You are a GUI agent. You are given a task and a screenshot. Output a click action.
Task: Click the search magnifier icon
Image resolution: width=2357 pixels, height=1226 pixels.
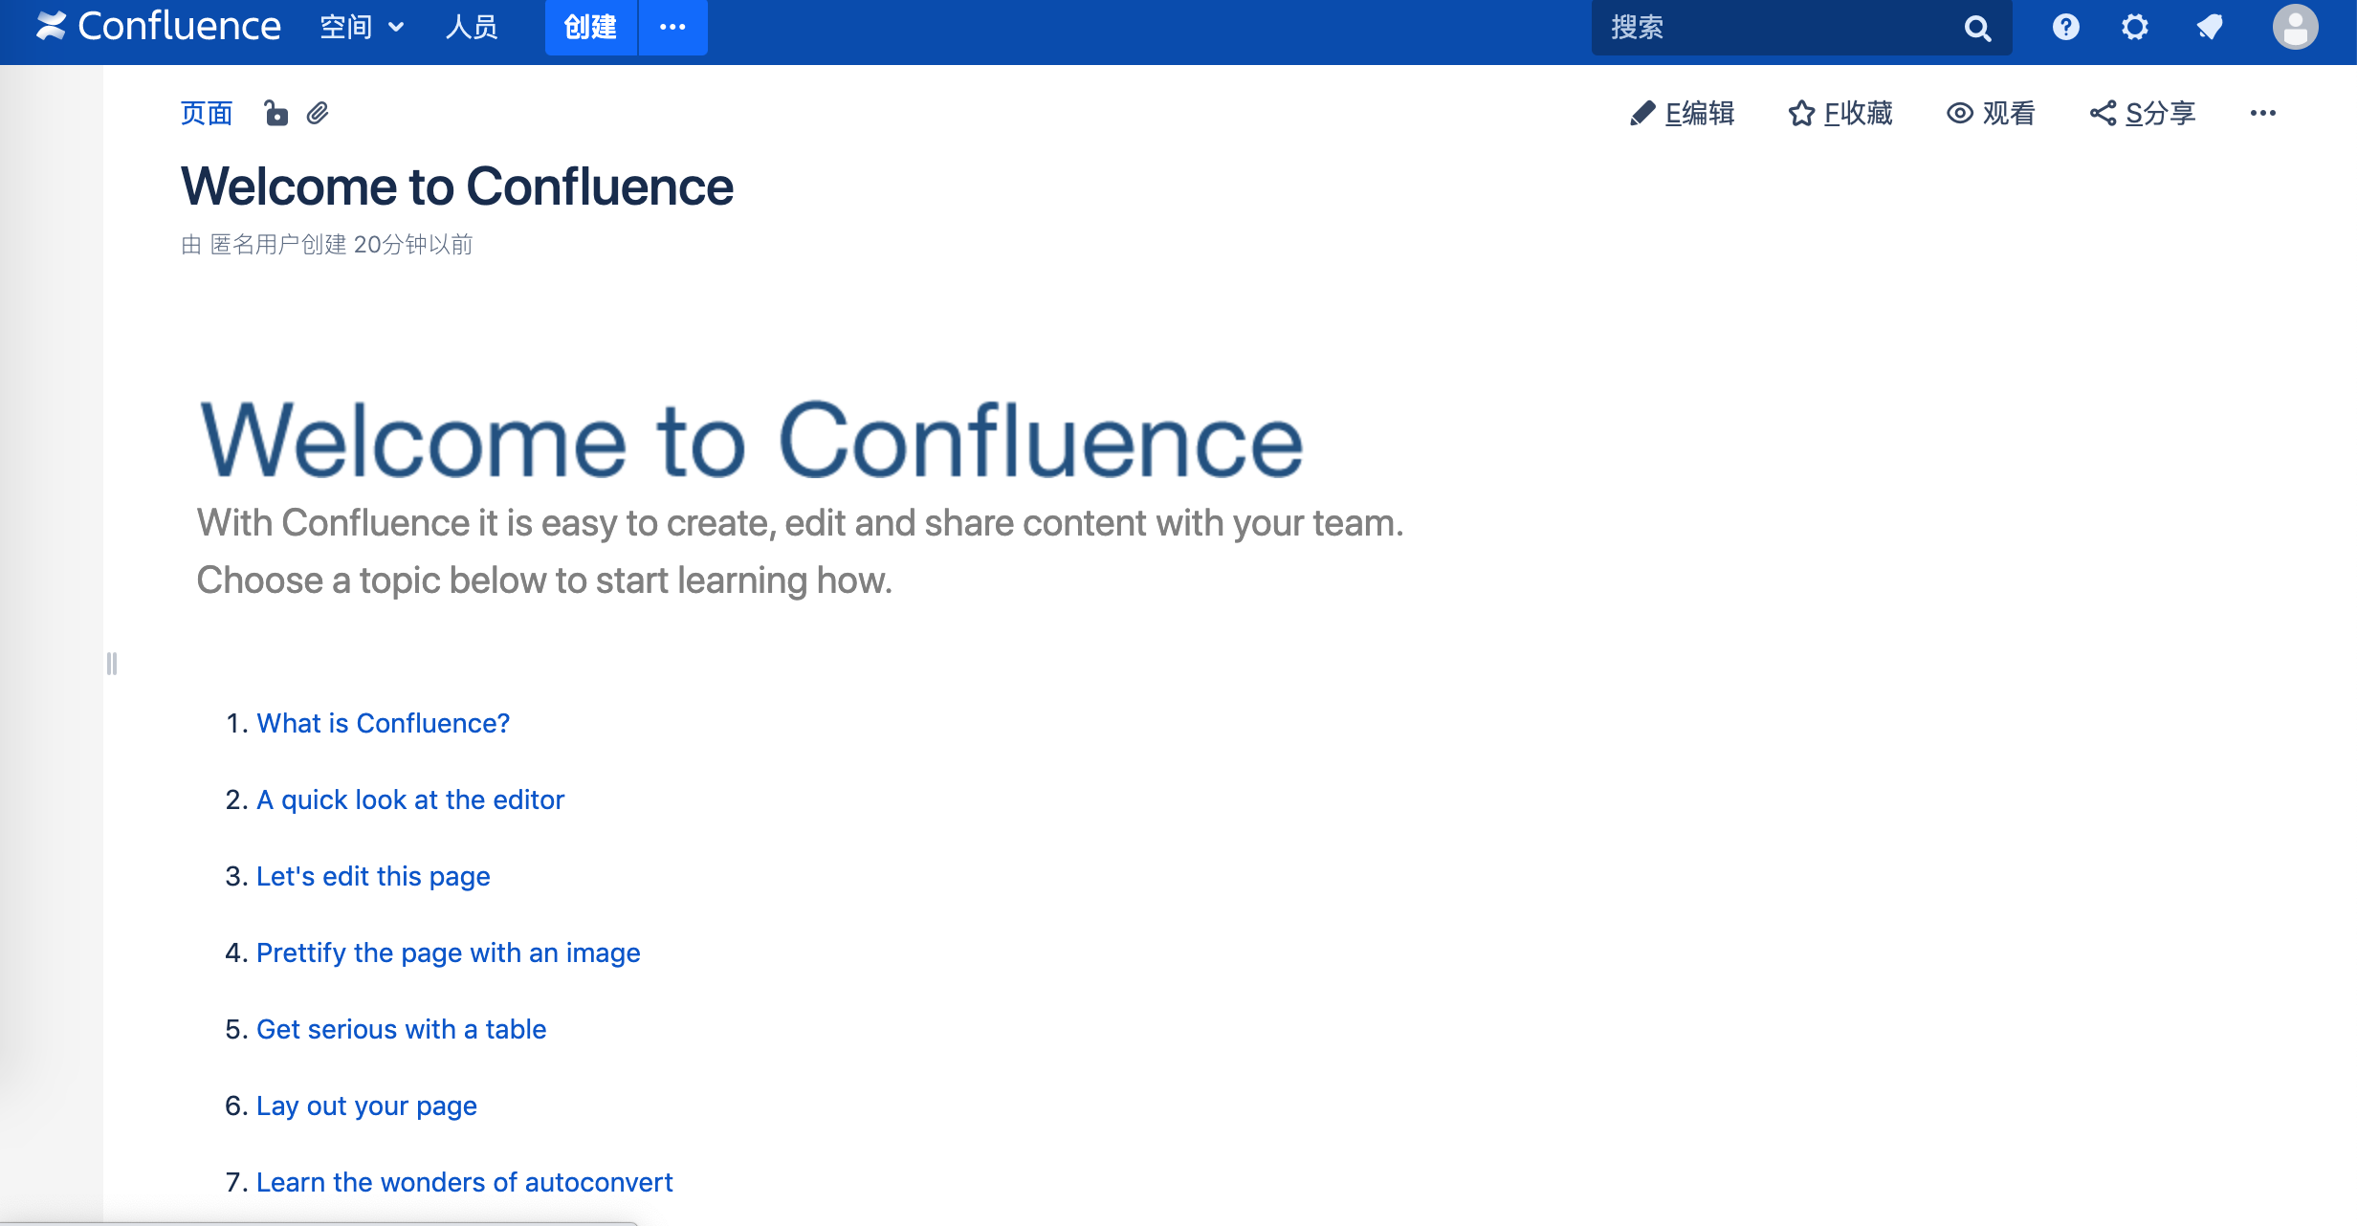pos(1977,29)
